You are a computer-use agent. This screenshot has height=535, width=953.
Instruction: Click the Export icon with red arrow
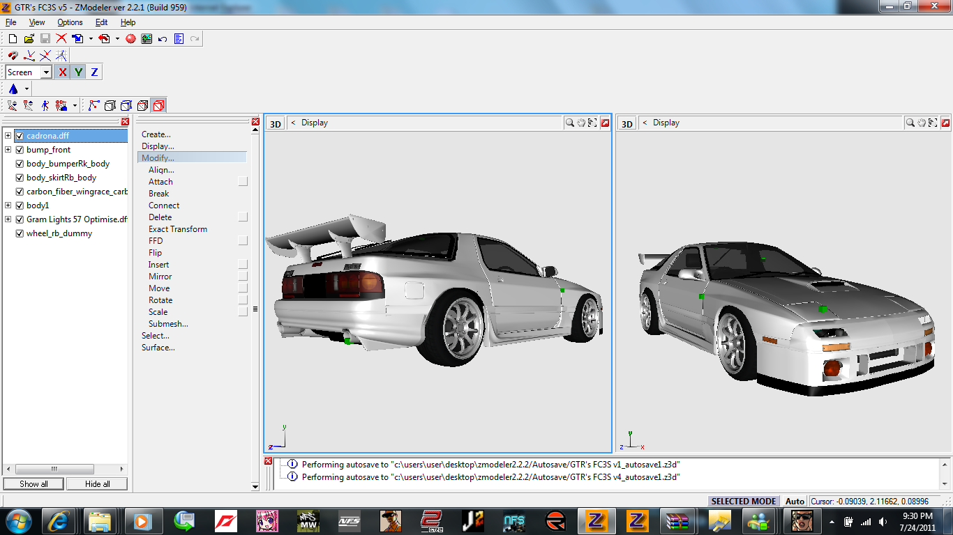(104, 39)
